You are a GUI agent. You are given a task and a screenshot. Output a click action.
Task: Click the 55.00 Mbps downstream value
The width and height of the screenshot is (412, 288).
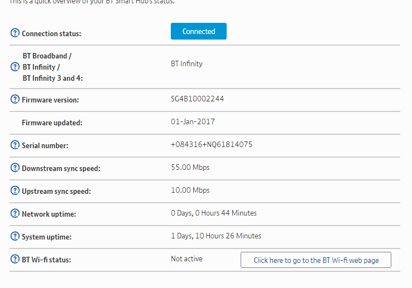click(x=190, y=167)
